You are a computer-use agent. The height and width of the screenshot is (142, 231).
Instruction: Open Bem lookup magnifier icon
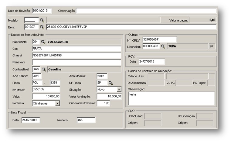pos(42,27)
